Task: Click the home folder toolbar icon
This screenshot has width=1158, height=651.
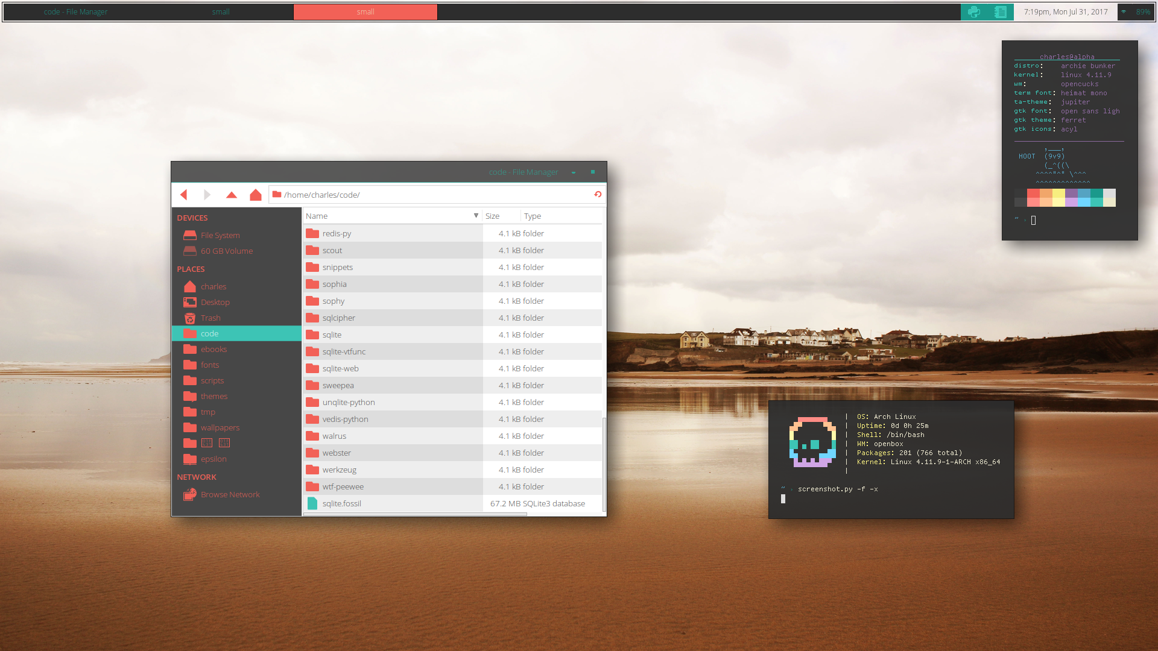Action: click(256, 195)
